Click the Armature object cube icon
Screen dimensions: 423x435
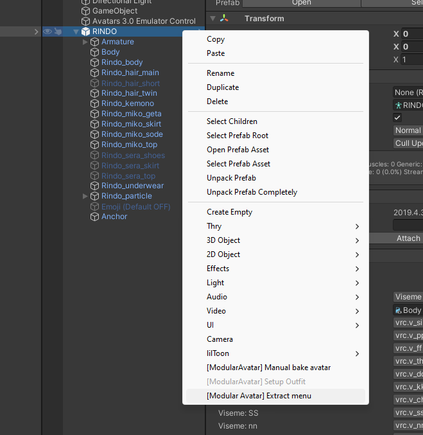(x=94, y=42)
